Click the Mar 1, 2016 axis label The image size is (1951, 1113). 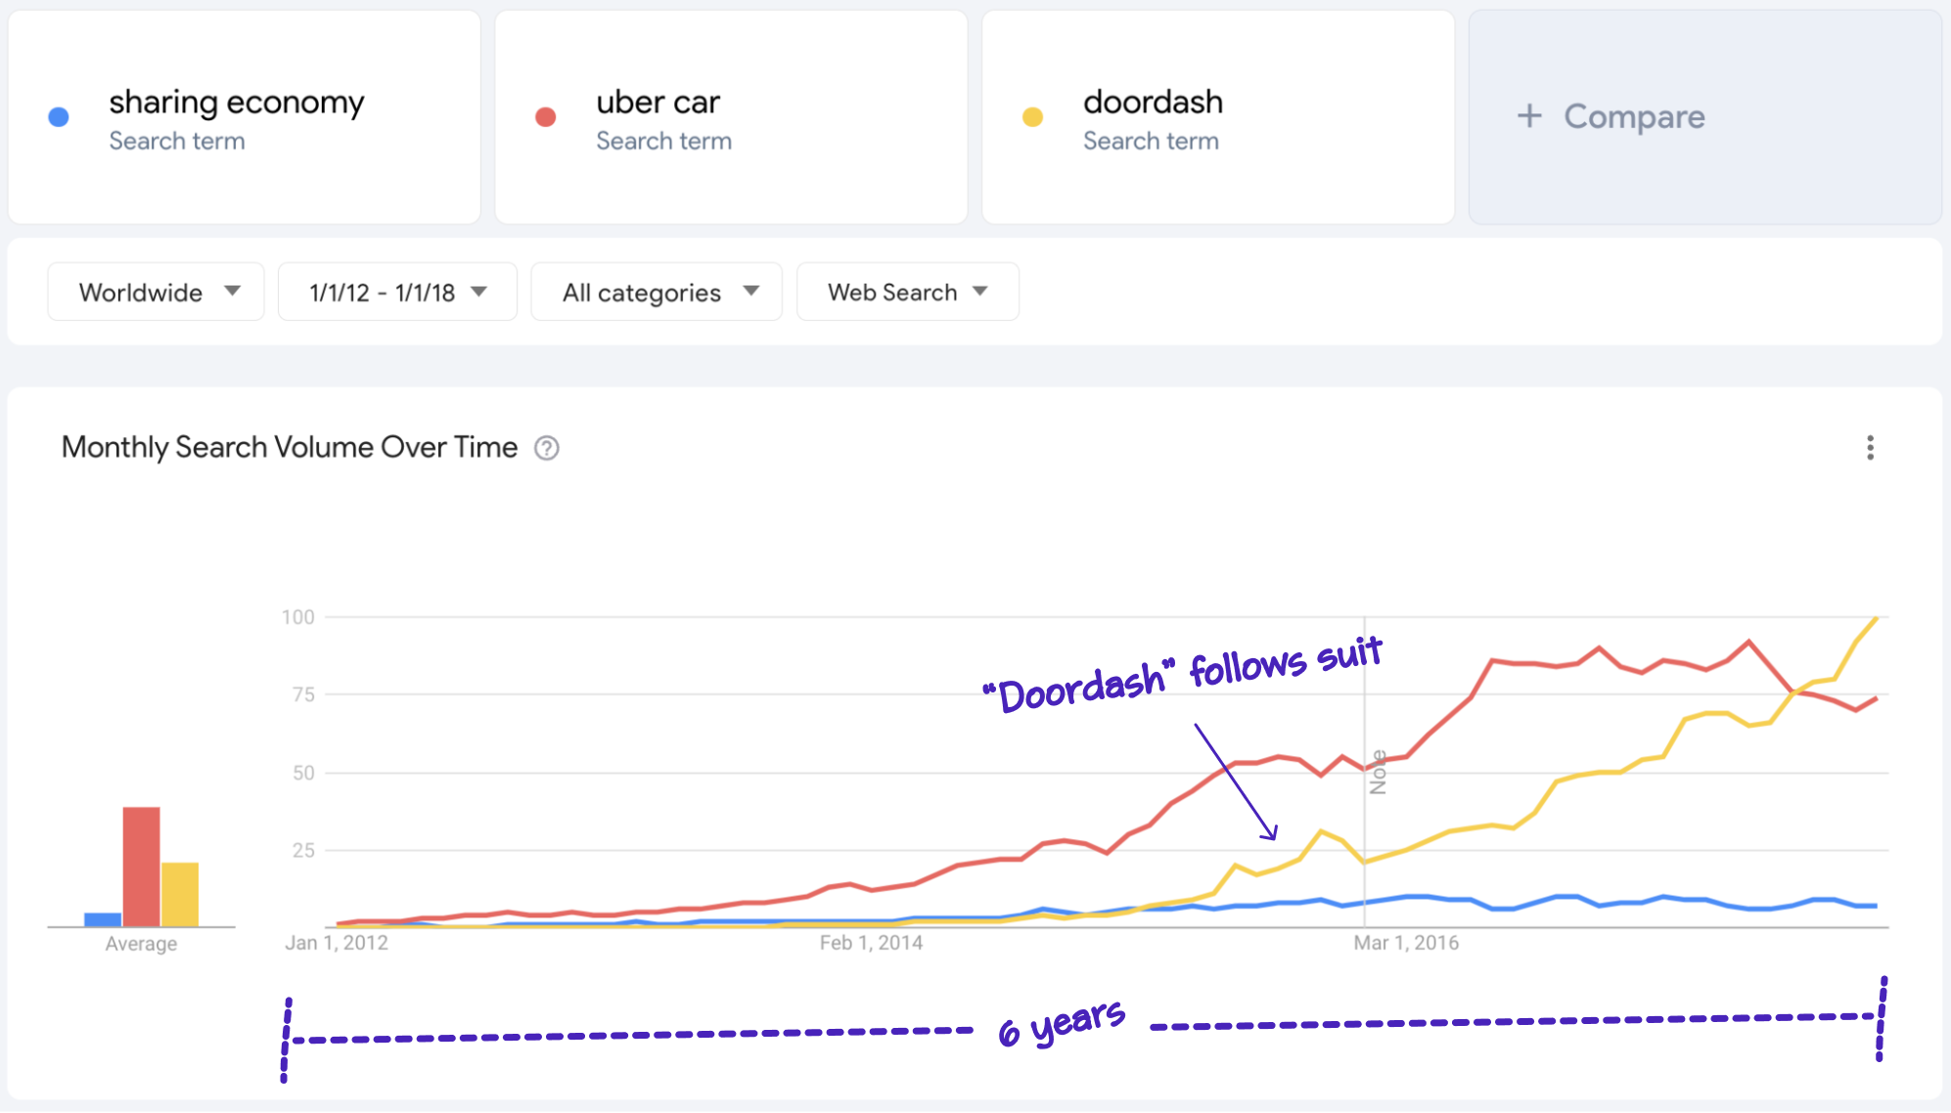[x=1406, y=943]
